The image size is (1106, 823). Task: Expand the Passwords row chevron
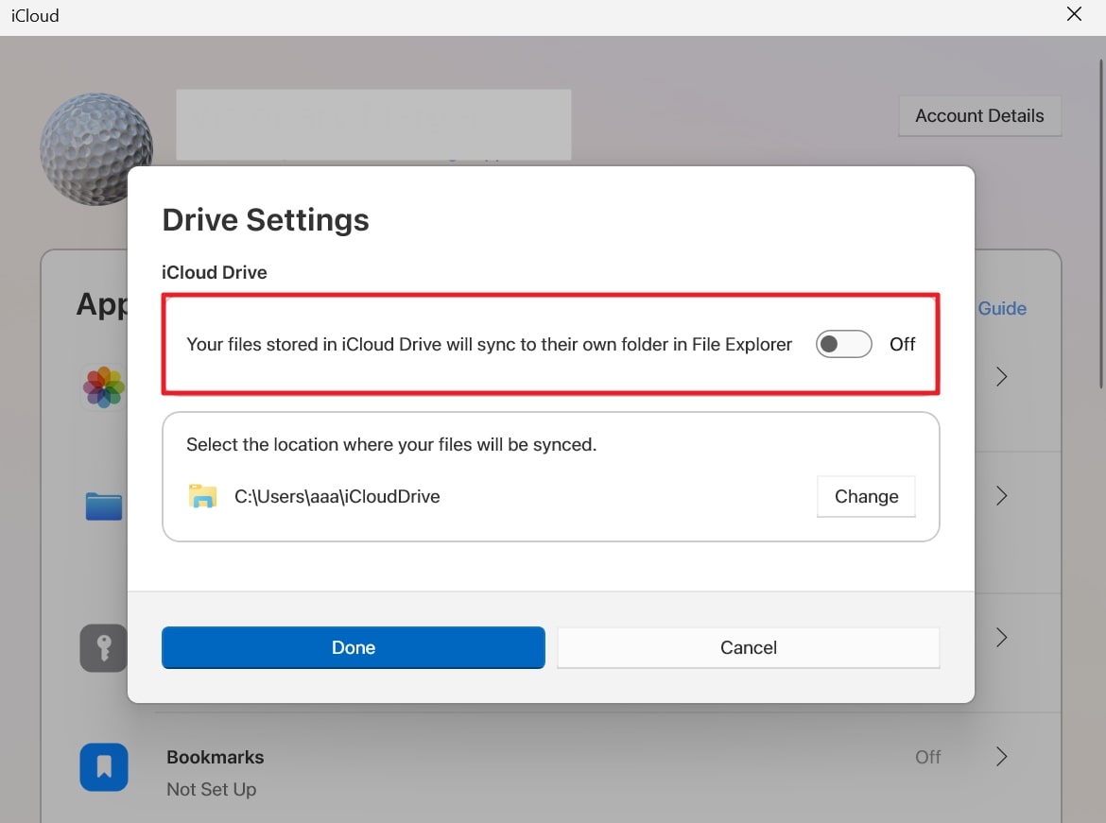click(x=1002, y=638)
